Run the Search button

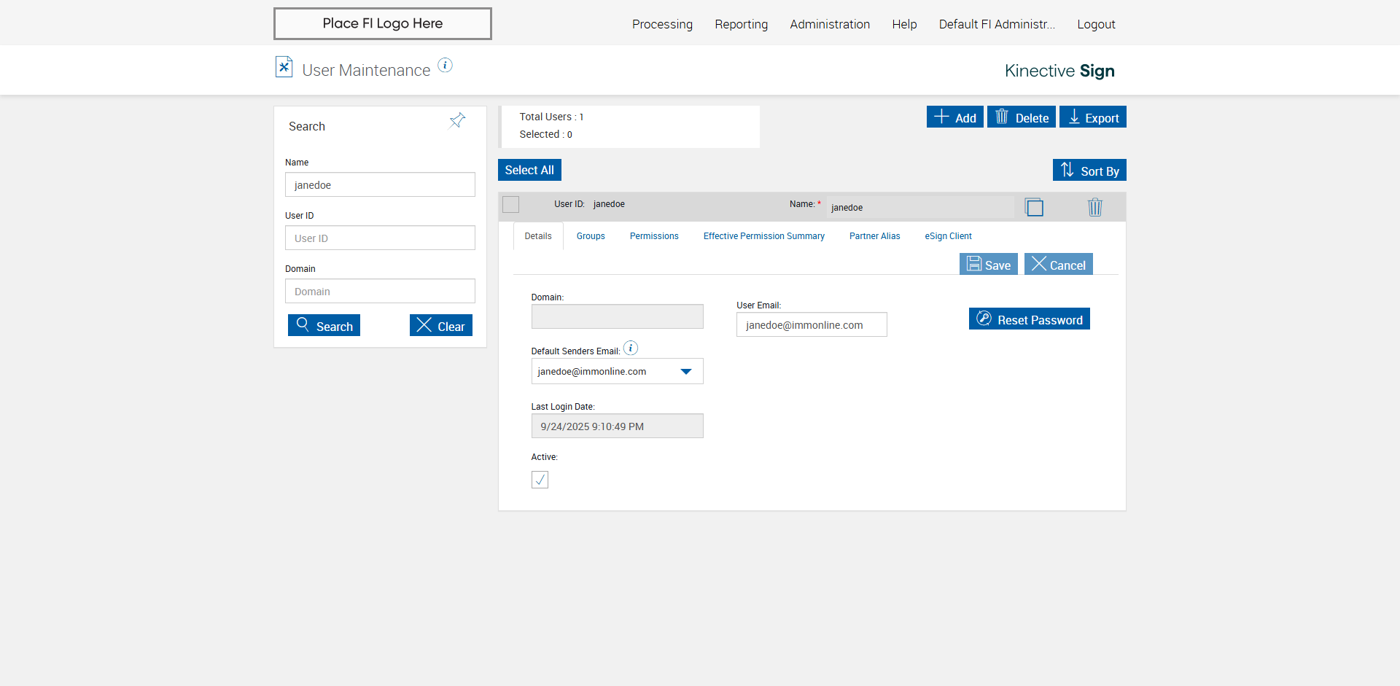[x=324, y=325]
